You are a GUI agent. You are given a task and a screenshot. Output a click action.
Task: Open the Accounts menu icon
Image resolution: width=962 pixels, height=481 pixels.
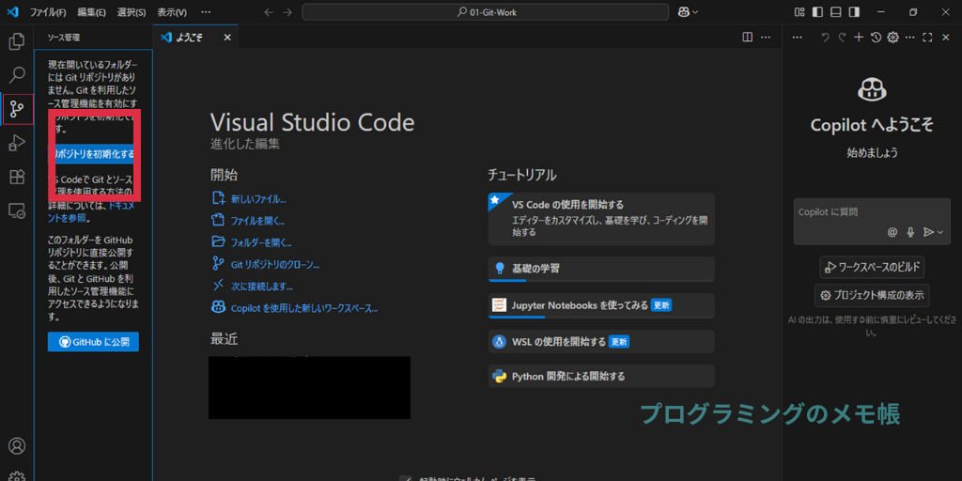click(x=17, y=445)
